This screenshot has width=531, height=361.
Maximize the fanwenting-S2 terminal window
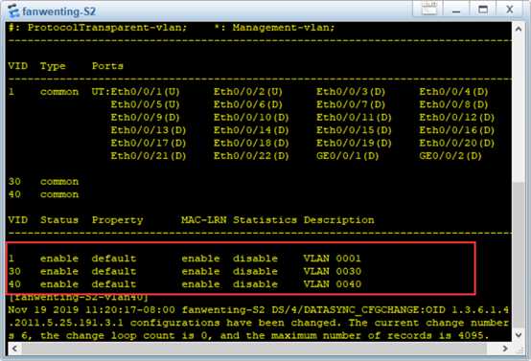tap(483, 10)
